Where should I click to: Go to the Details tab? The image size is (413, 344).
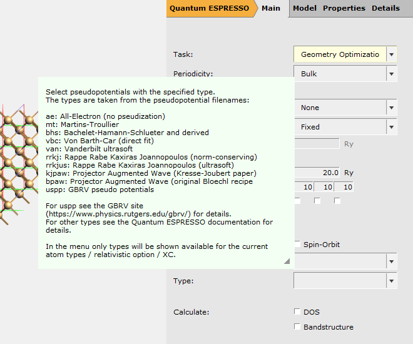pyautogui.click(x=385, y=8)
